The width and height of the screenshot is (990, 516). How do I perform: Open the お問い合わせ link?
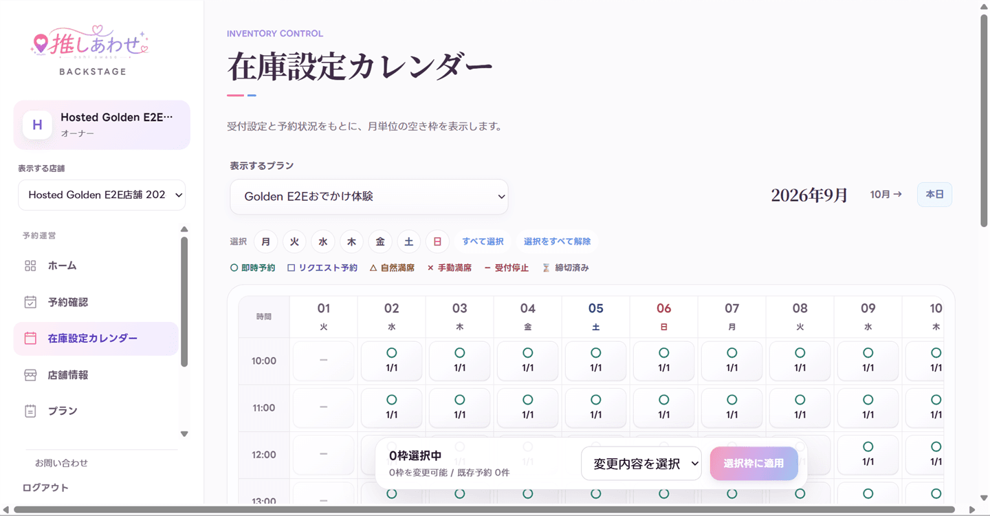tap(61, 463)
